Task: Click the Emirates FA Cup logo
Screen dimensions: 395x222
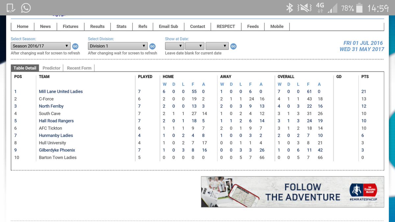Action: [363, 190]
